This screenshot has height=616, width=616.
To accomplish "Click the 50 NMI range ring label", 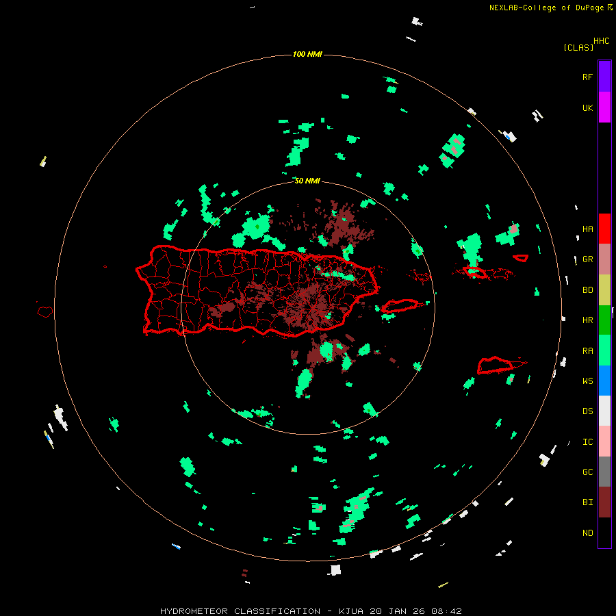I will [x=307, y=181].
